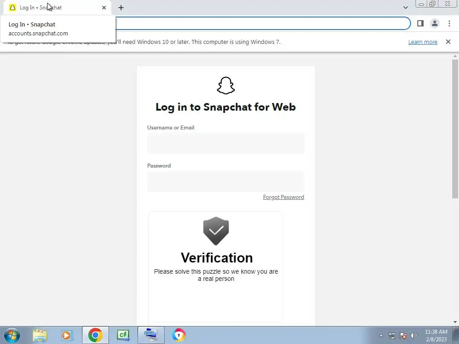Open the taskbar clock showing 11:38 AM
The height and width of the screenshot is (344, 459).
(436, 335)
